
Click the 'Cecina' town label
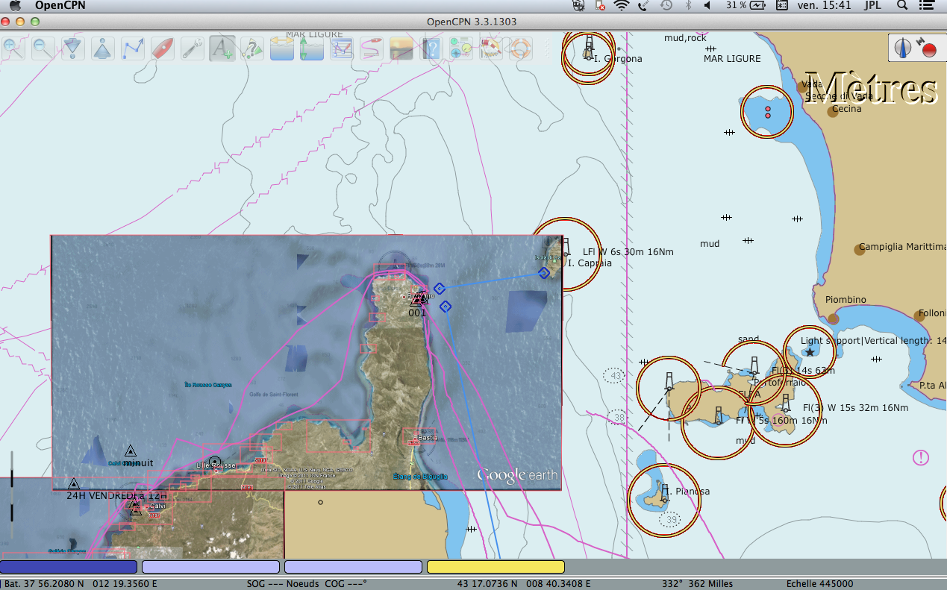coord(846,108)
